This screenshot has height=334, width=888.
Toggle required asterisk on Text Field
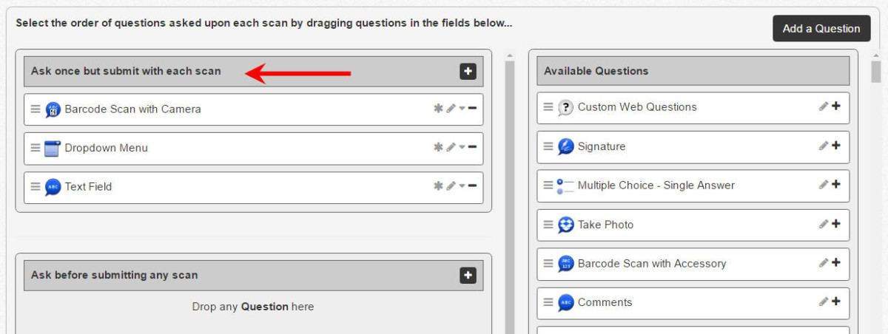click(x=438, y=186)
